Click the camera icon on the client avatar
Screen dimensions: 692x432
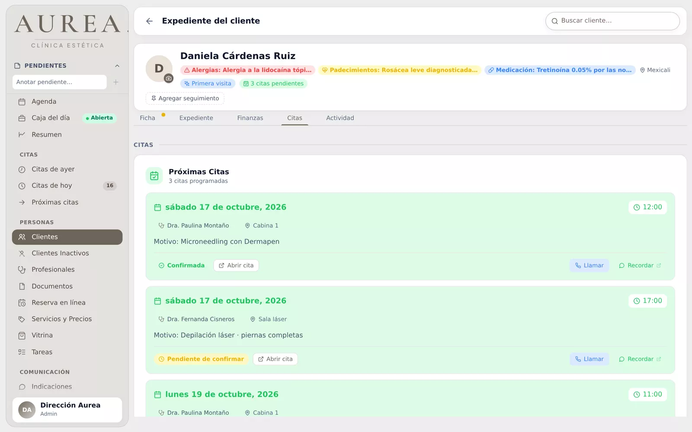(x=169, y=78)
